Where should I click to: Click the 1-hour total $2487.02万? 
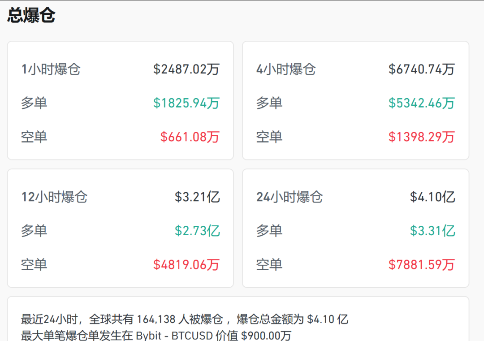186,69
